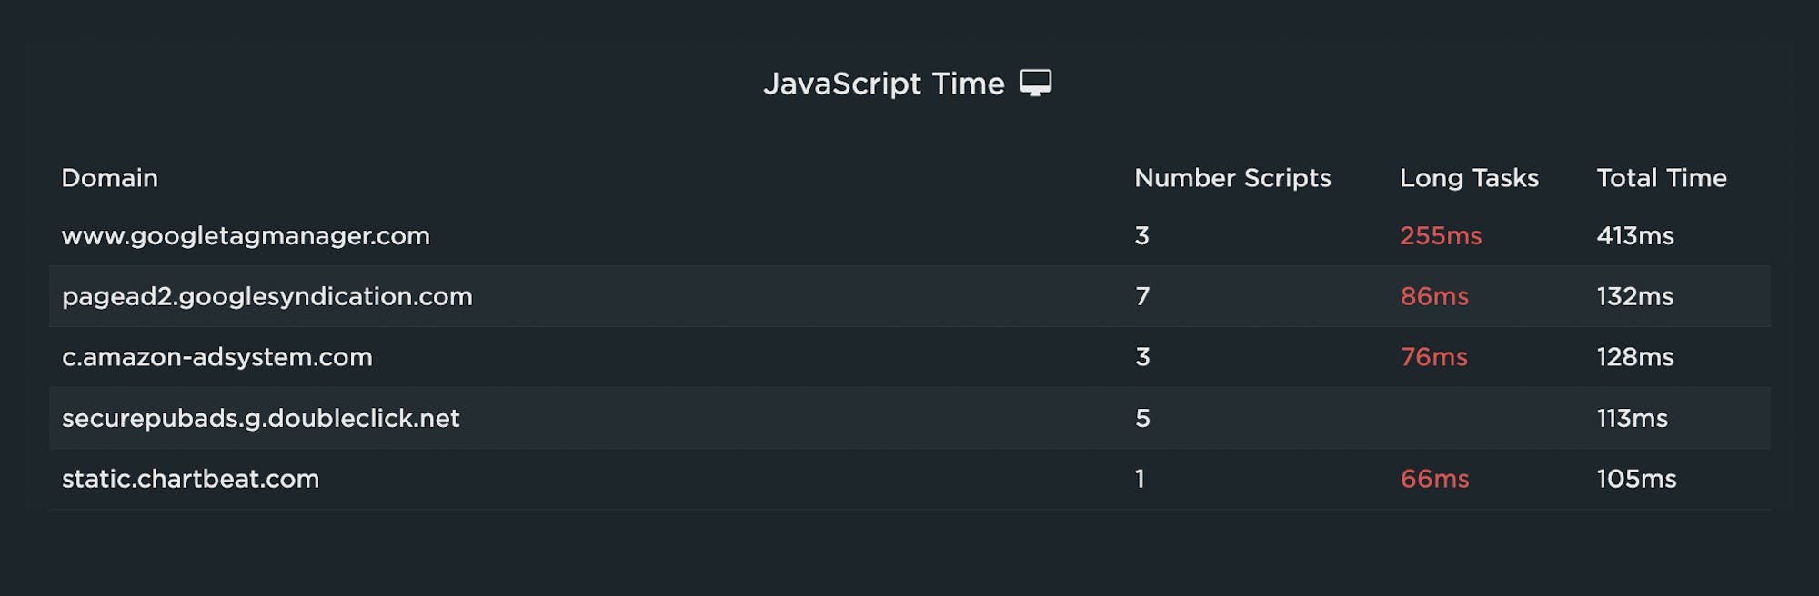Click the 128ms total time value

(x=1635, y=357)
